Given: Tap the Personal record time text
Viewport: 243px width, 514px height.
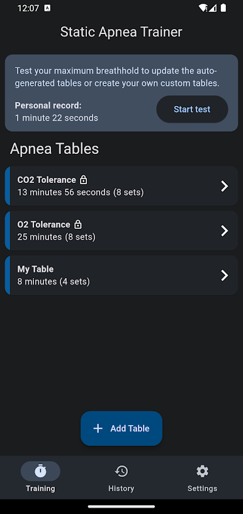Looking at the screenshot, I should tap(56, 118).
